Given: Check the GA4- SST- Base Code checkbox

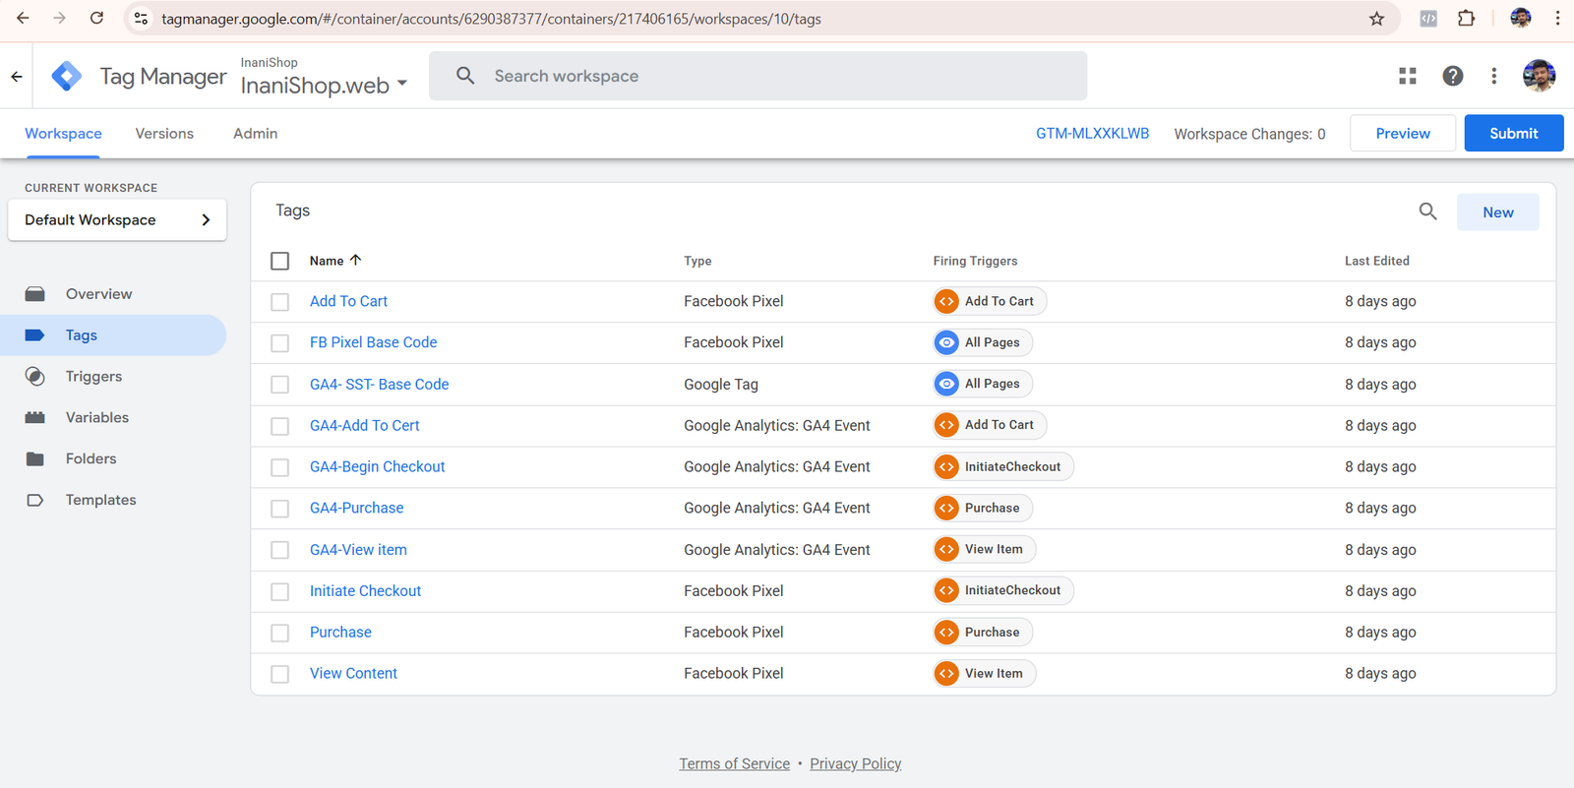Looking at the screenshot, I should point(280,385).
